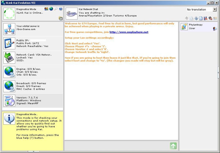Click the Diagnostics Mode info bubble icon
The image size is (220, 153).
(9, 119)
